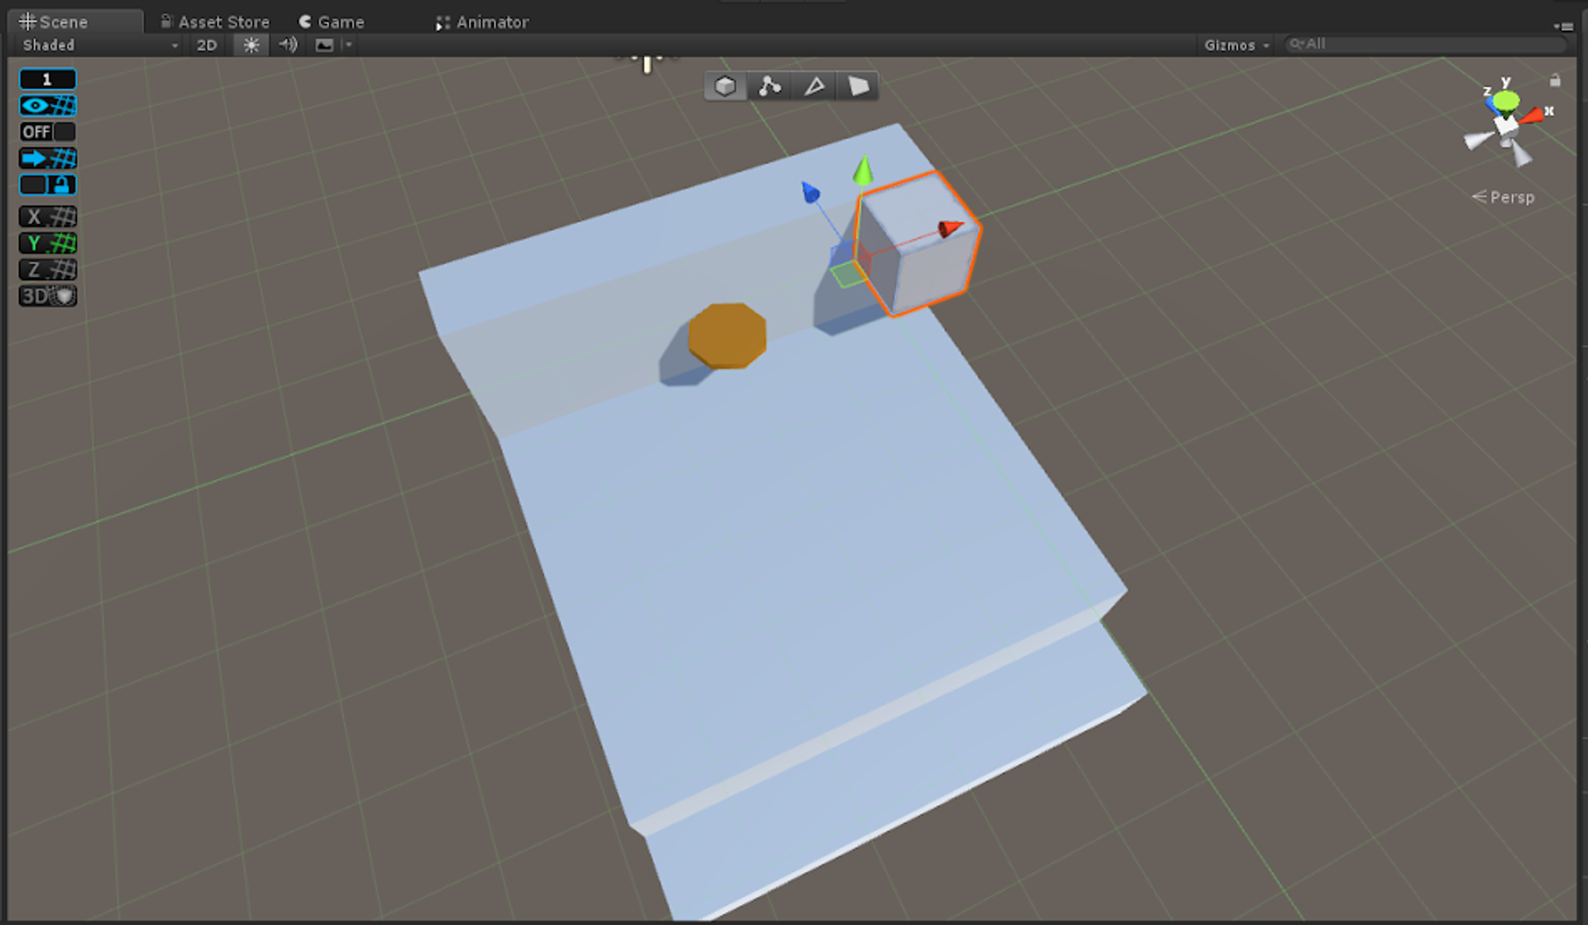The image size is (1588, 925).
Task: Toggle scene effects image icon
Action: [x=324, y=45]
